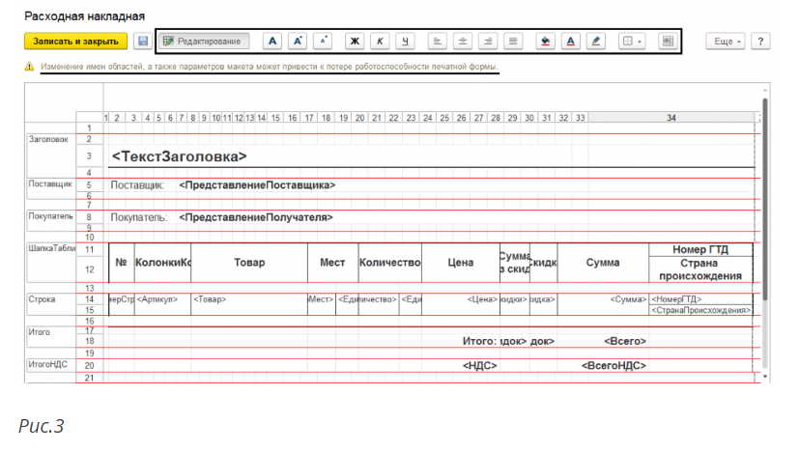This screenshot has width=799, height=452.
Task: Click the save diskette icon
Action: click(x=143, y=42)
